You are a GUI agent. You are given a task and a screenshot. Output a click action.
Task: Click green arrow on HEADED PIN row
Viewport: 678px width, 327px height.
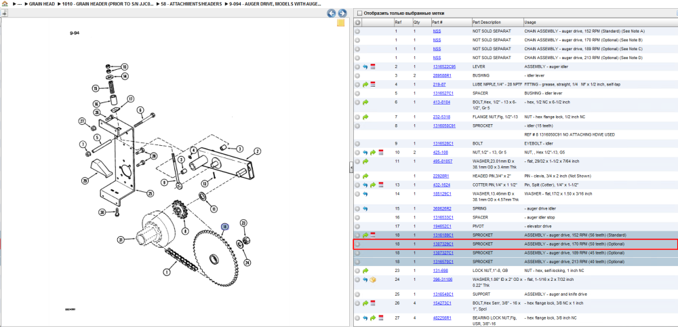coord(365,176)
